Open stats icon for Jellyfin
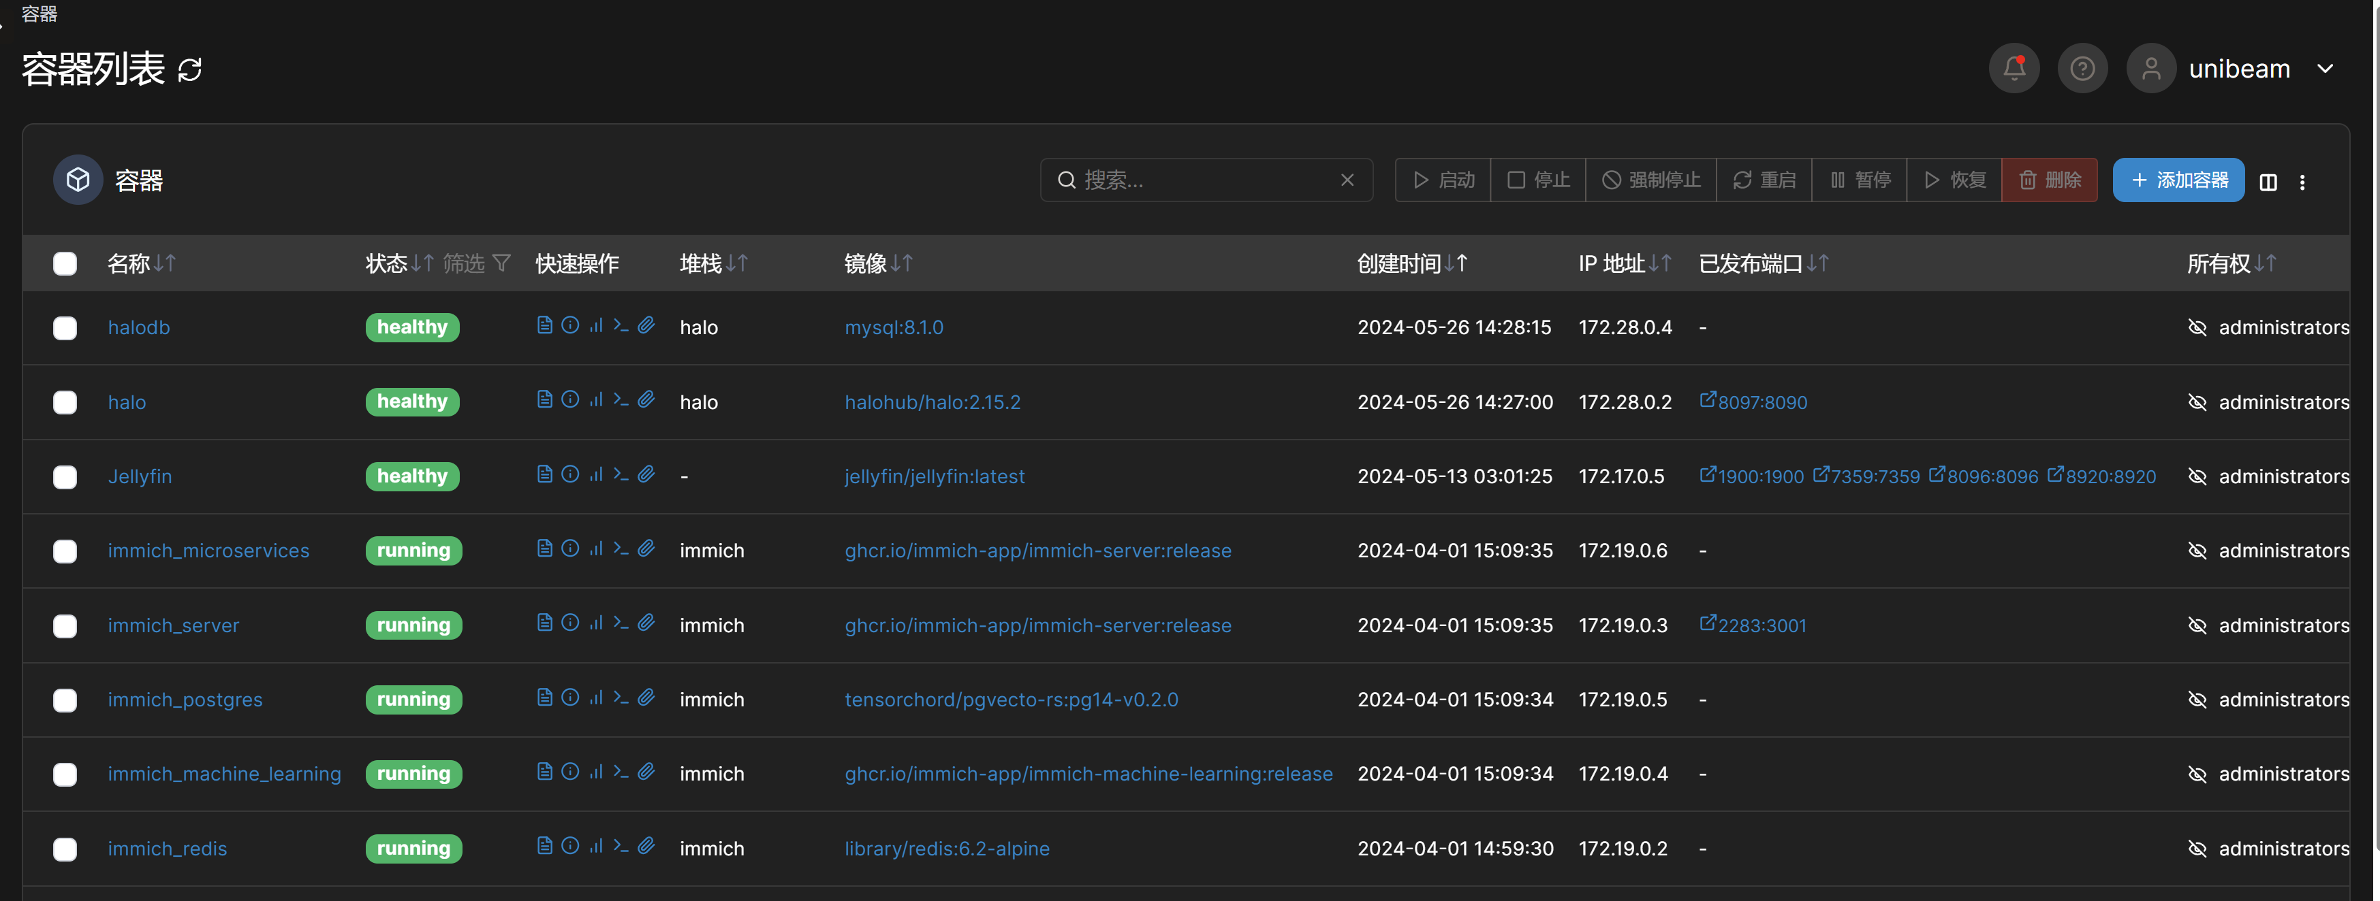Viewport: 2380px width, 901px height. click(596, 474)
